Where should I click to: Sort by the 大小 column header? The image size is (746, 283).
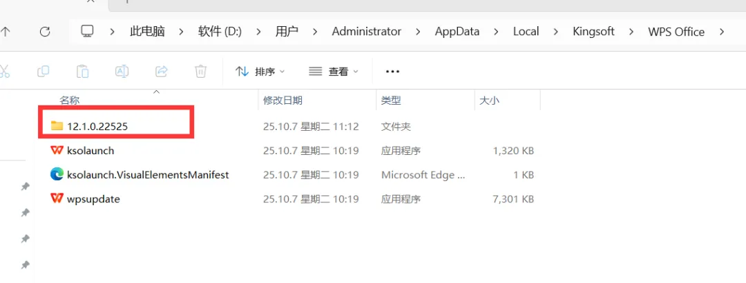(489, 101)
